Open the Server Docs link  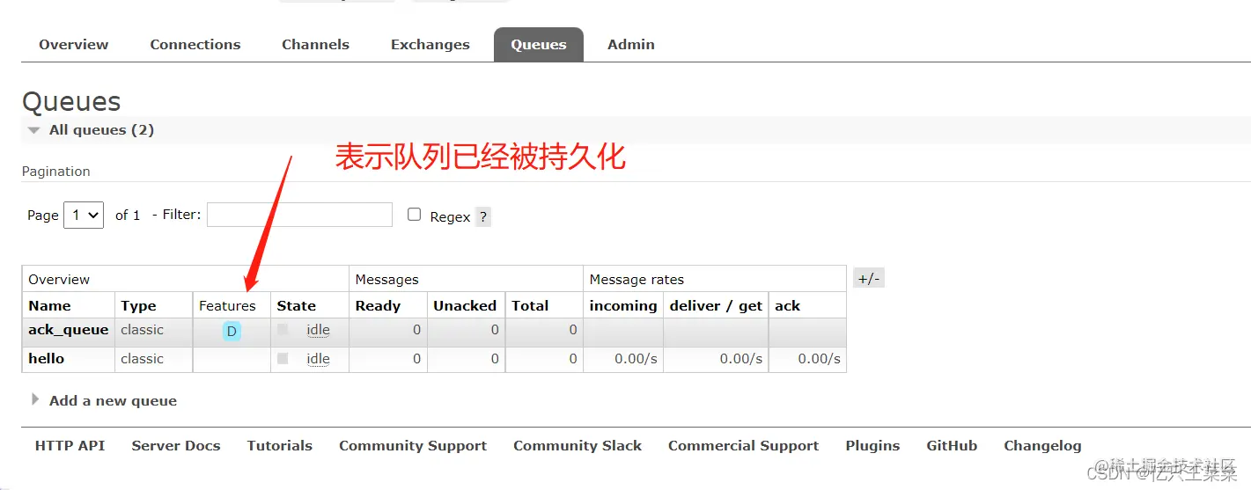pyautogui.click(x=176, y=446)
